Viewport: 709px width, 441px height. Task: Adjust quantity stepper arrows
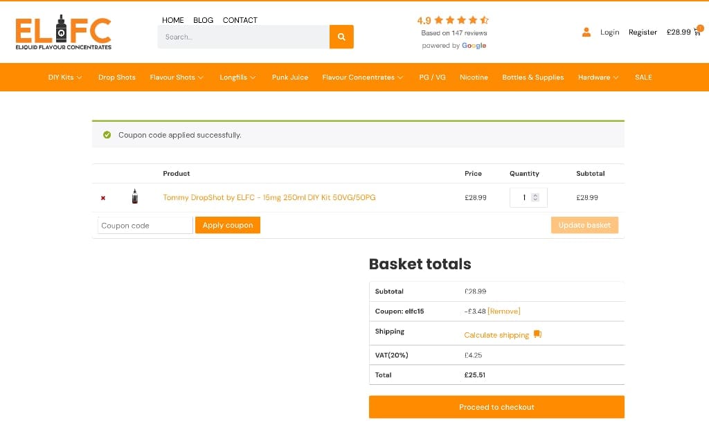pos(535,197)
